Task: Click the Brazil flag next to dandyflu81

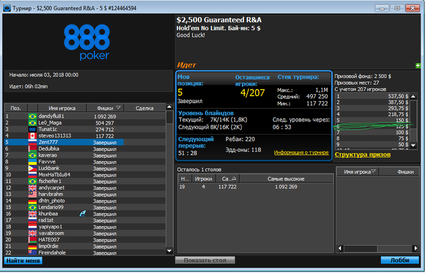Action: pos(33,116)
